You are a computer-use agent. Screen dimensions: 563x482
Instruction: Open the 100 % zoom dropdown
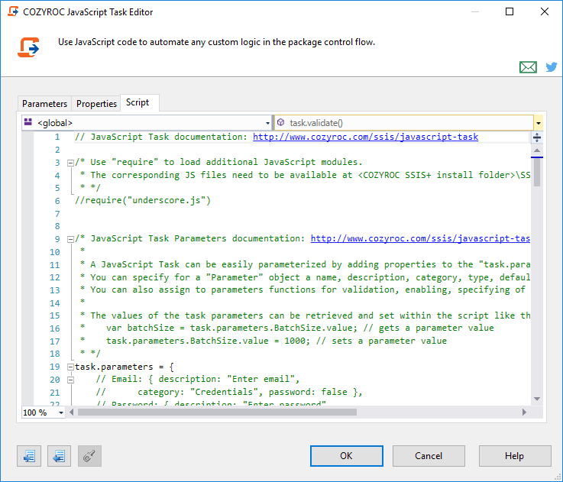click(x=43, y=412)
